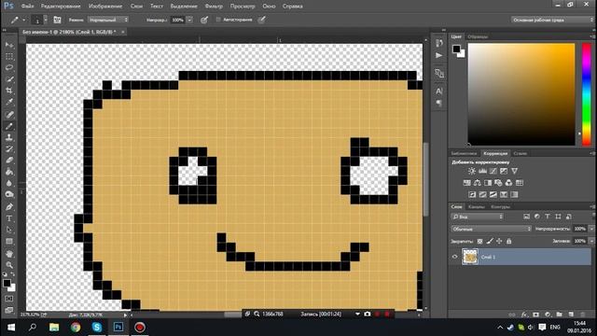Open the Изображение menu
Viewport: 597px width, 336px height.
(105, 7)
